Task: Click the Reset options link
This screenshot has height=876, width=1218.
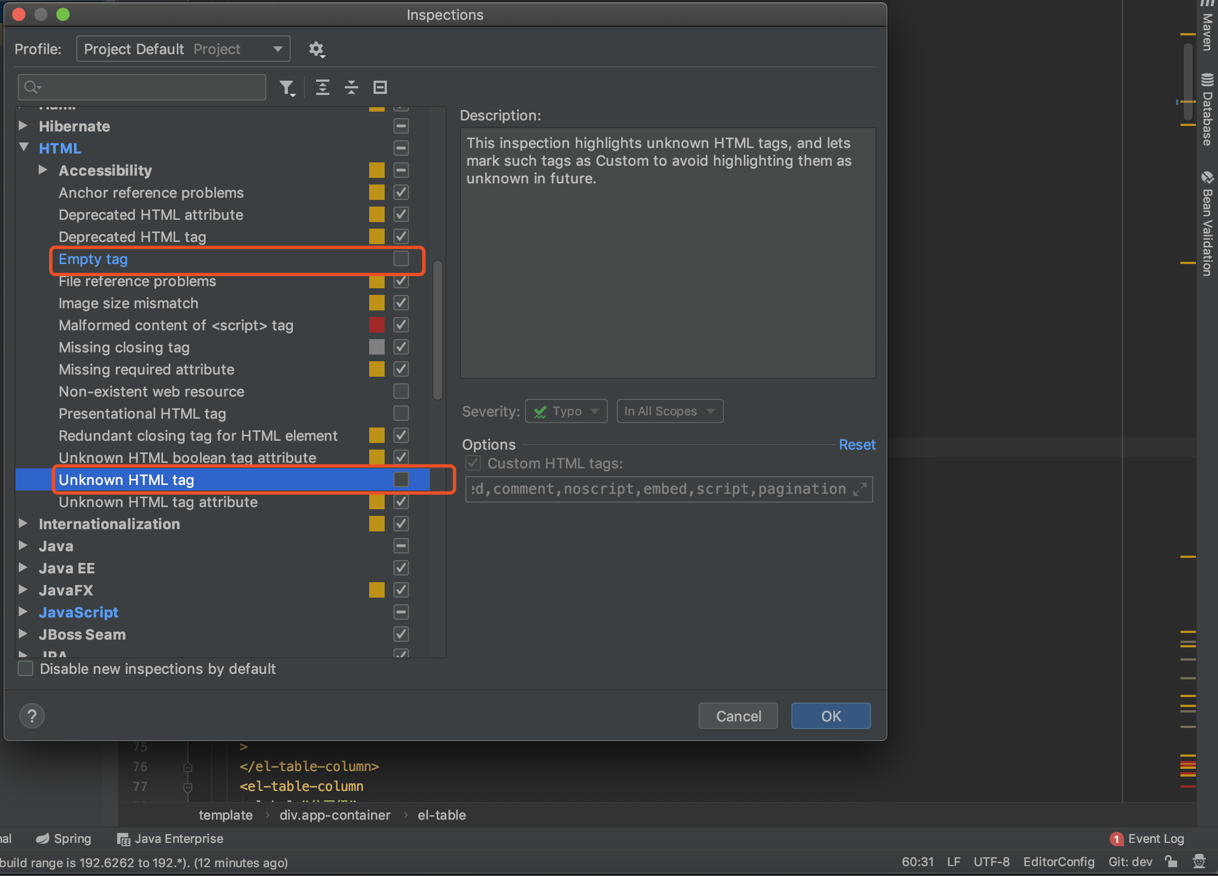Action: point(857,445)
